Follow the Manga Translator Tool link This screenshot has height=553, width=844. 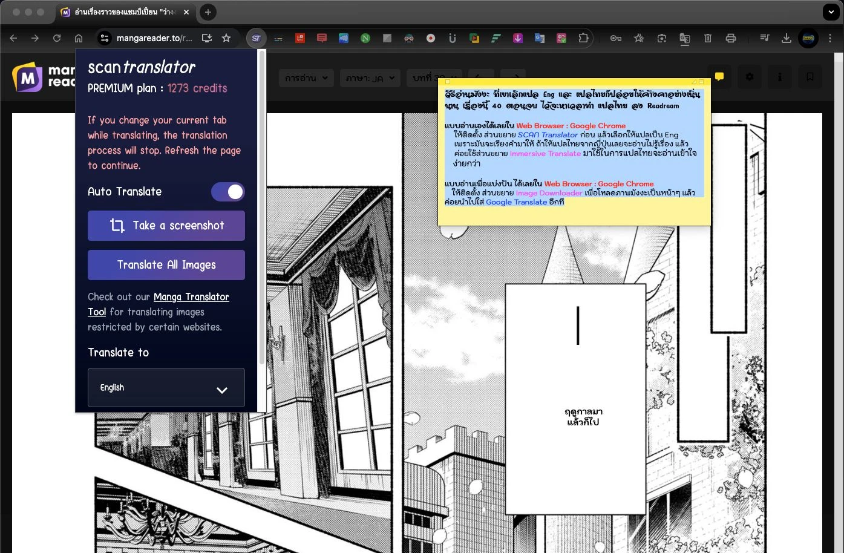click(x=191, y=297)
